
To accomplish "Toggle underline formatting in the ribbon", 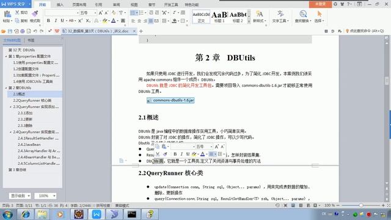I will (x=62, y=21).
